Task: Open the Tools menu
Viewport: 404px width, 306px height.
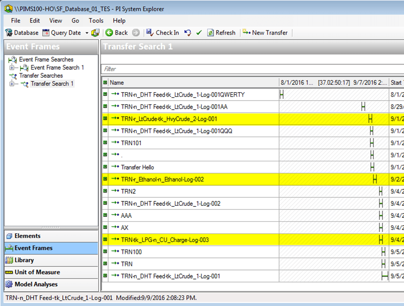Action: coord(95,21)
